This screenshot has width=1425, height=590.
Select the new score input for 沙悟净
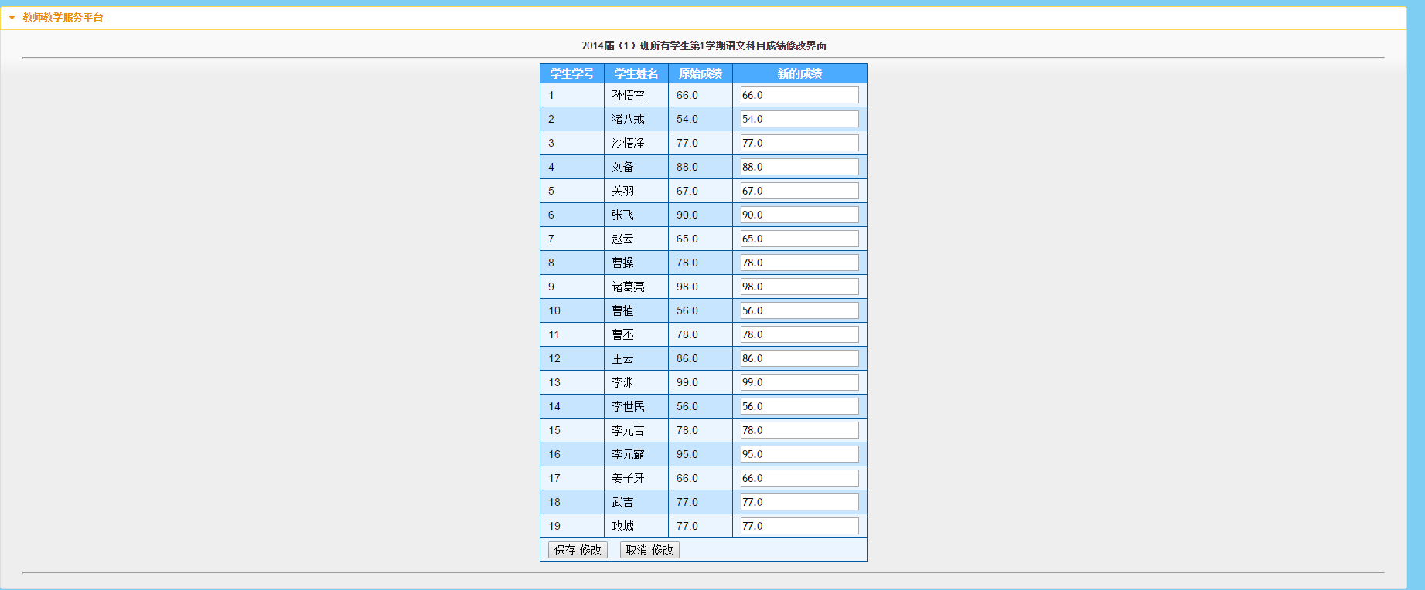pyautogui.click(x=799, y=143)
